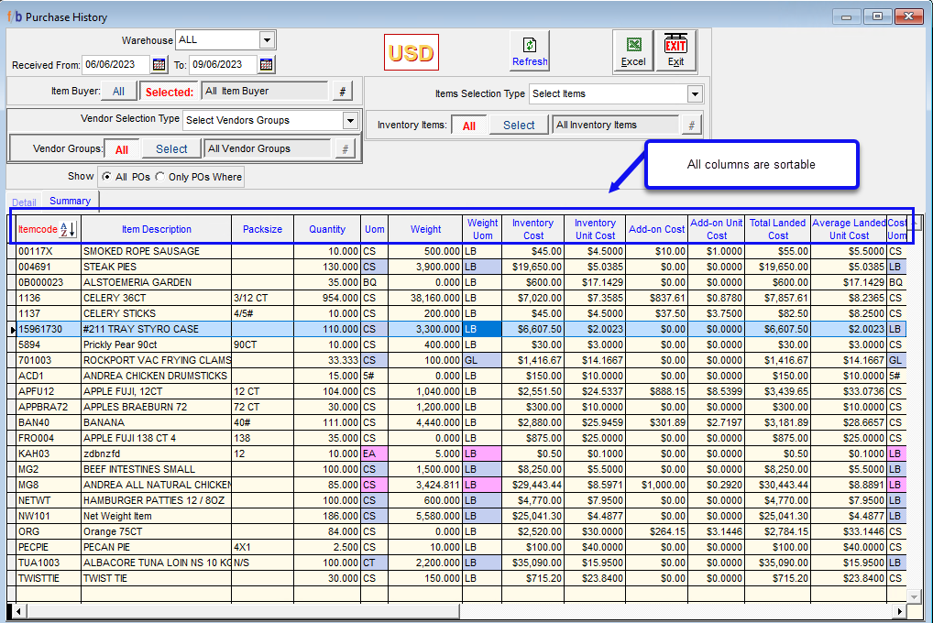
Task: Click the horizontal scrollbar right arrow
Action: [x=900, y=610]
